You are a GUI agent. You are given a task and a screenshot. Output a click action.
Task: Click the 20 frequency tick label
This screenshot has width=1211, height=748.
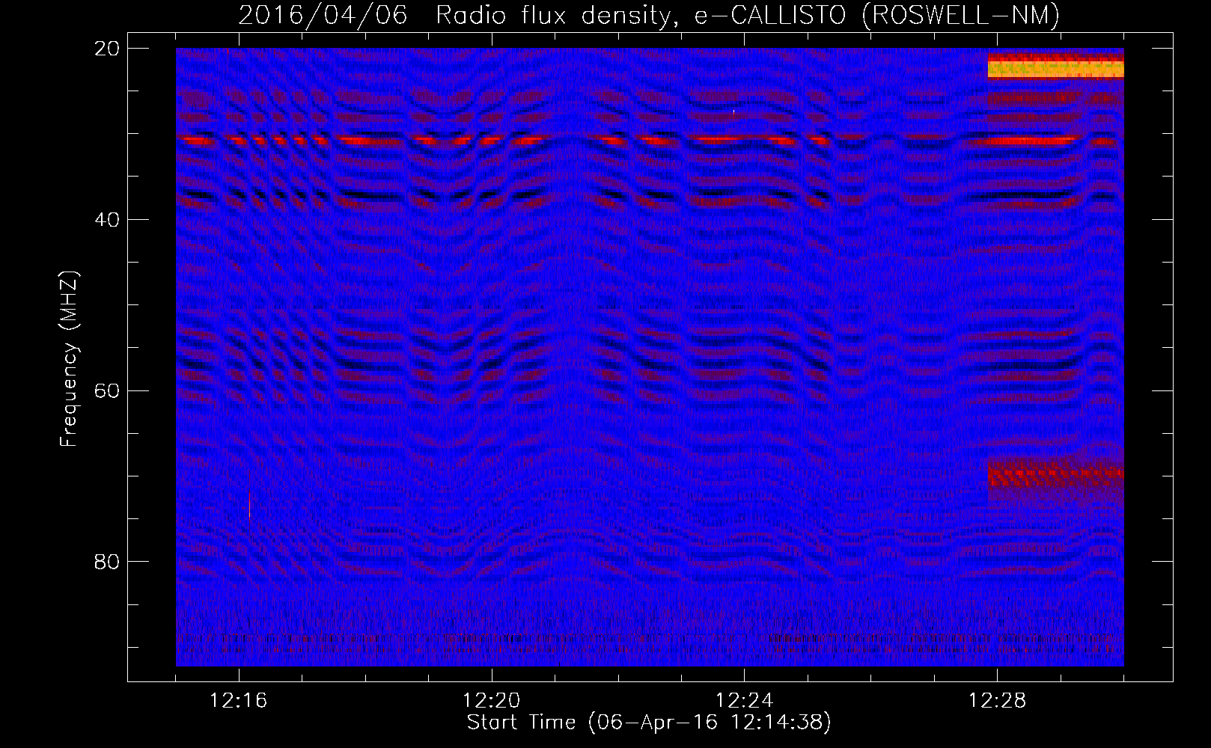[x=108, y=49]
